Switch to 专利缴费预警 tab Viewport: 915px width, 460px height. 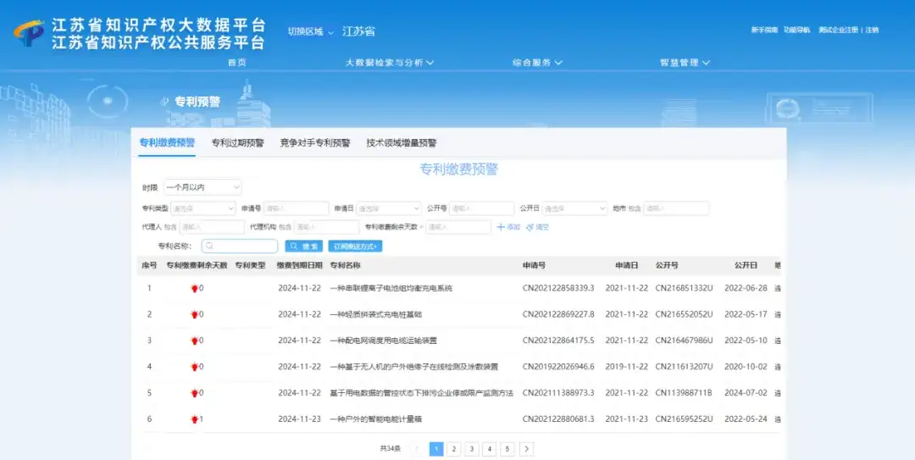[x=167, y=143]
